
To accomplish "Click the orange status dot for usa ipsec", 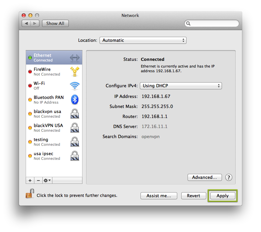I will click(30, 156).
